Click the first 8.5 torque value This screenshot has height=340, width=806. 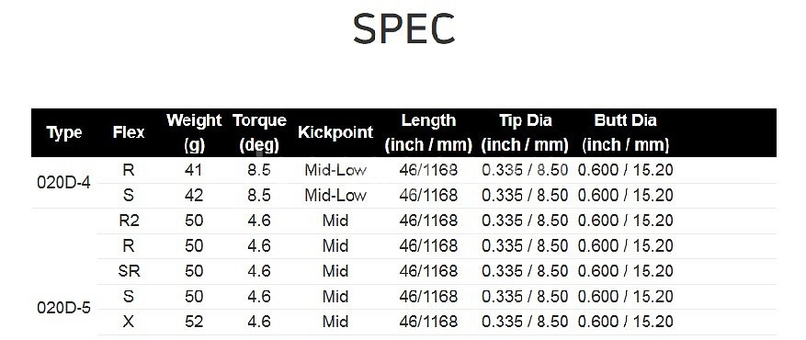pos(259,170)
